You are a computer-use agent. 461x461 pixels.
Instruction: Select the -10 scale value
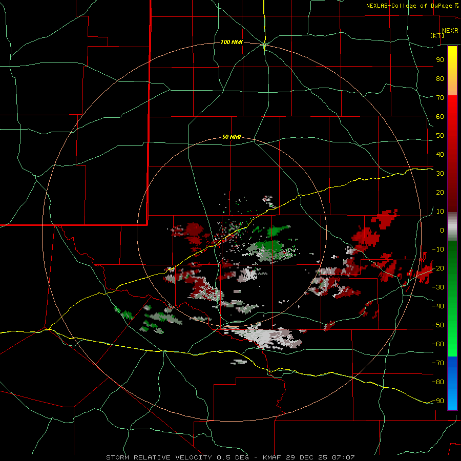click(438, 249)
